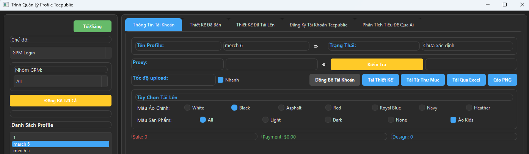
Task: Click the edit pencil beside Proxy field
Action: click(324, 65)
